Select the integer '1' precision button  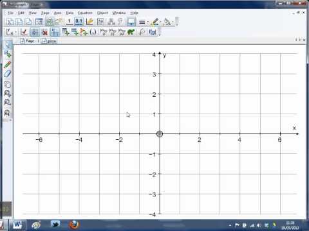point(69,22)
